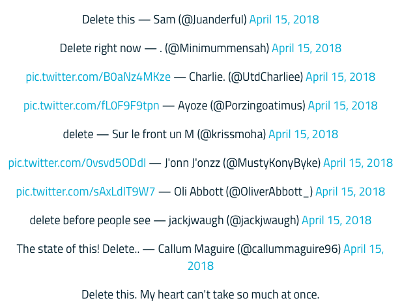Click the 'Delete this. My heart can't take' text
Viewport: 402px width, 307px height.
tap(201, 295)
